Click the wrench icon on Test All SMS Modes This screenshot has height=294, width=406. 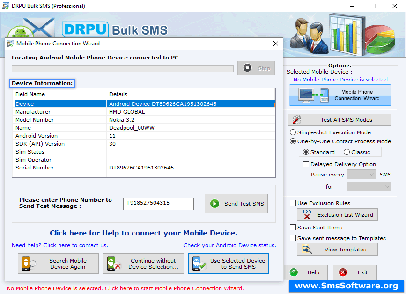297,120
